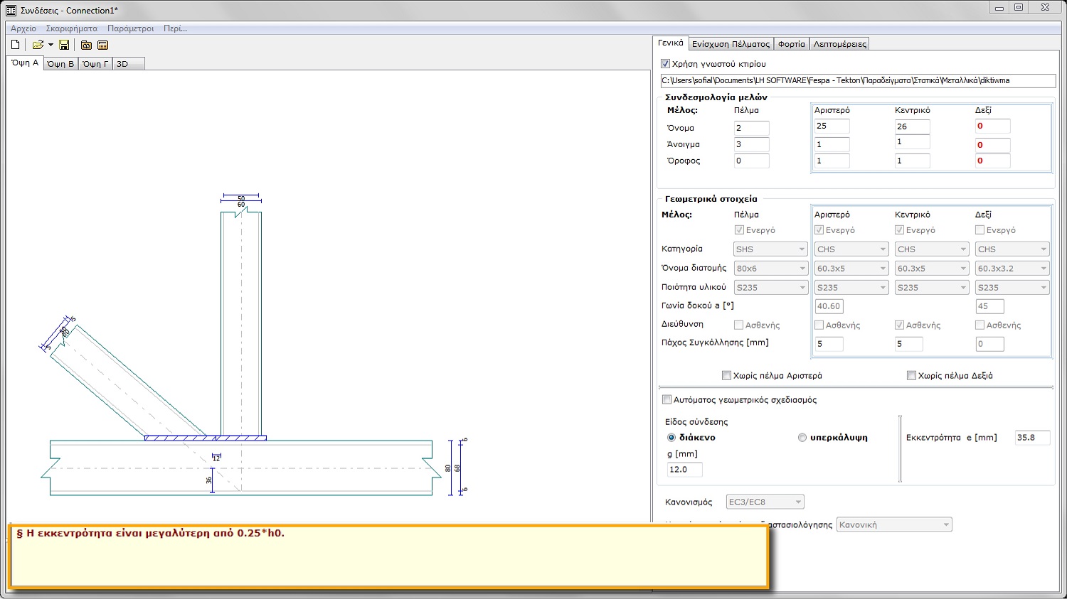Enable 'Αυτόματος γεωμετρικός σχεδιασμός' checkbox
This screenshot has height=599, width=1067.
pos(667,400)
